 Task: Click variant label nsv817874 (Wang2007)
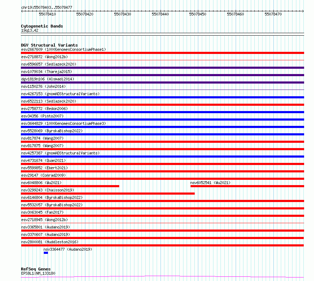(42, 138)
